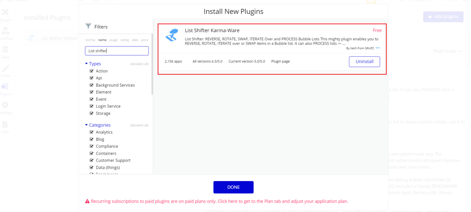Toggle the Action type checkbox
The image size is (471, 212).
[x=92, y=71]
